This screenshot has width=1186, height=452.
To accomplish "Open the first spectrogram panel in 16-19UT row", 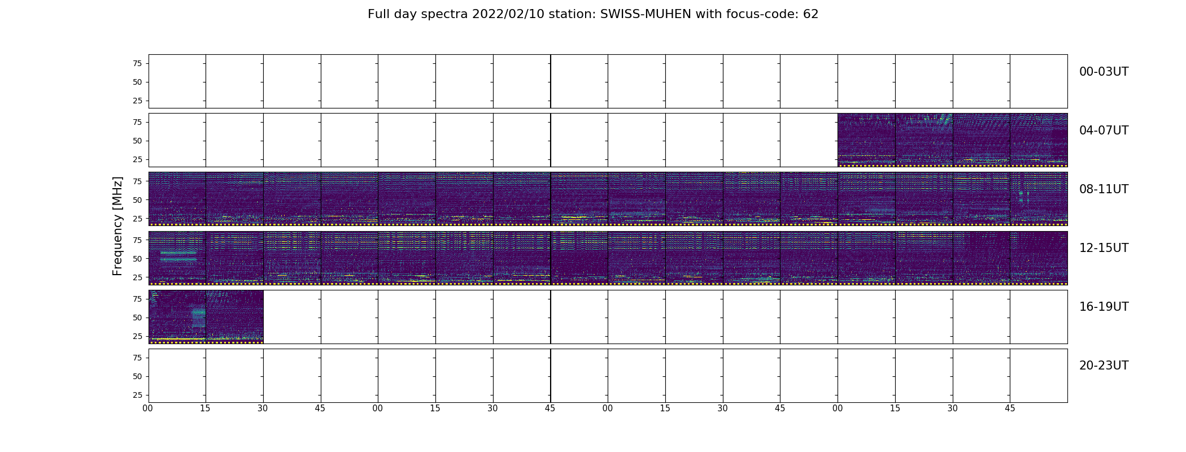I will 177,317.
